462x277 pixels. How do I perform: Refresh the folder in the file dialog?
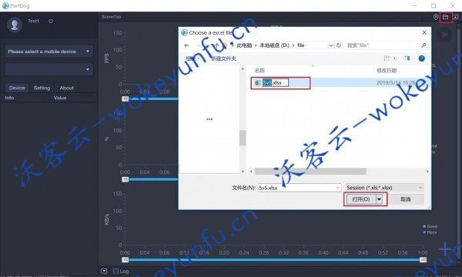[x=339, y=45]
